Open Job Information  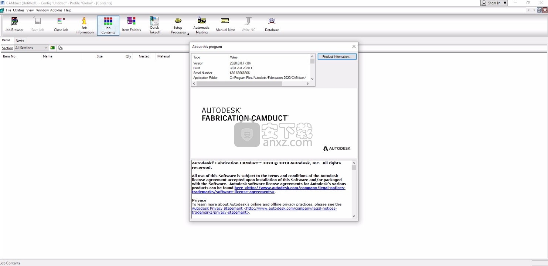coord(84,25)
